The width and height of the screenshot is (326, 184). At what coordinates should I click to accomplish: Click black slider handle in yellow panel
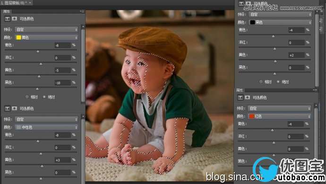[37, 89]
